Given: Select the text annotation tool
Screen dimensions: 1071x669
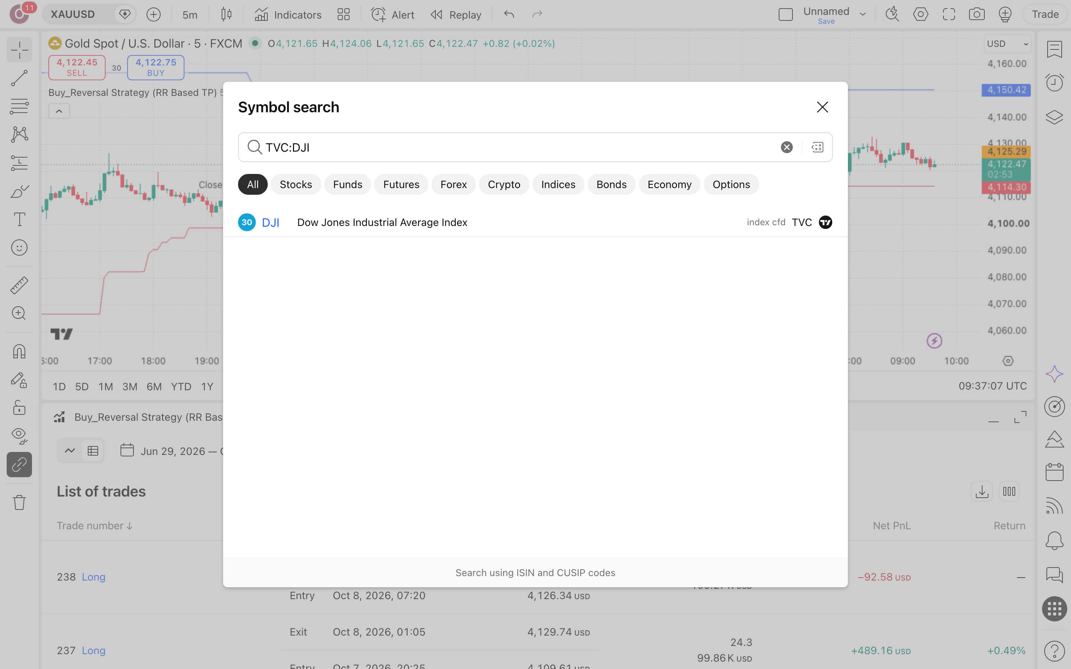Looking at the screenshot, I should tap(19, 219).
